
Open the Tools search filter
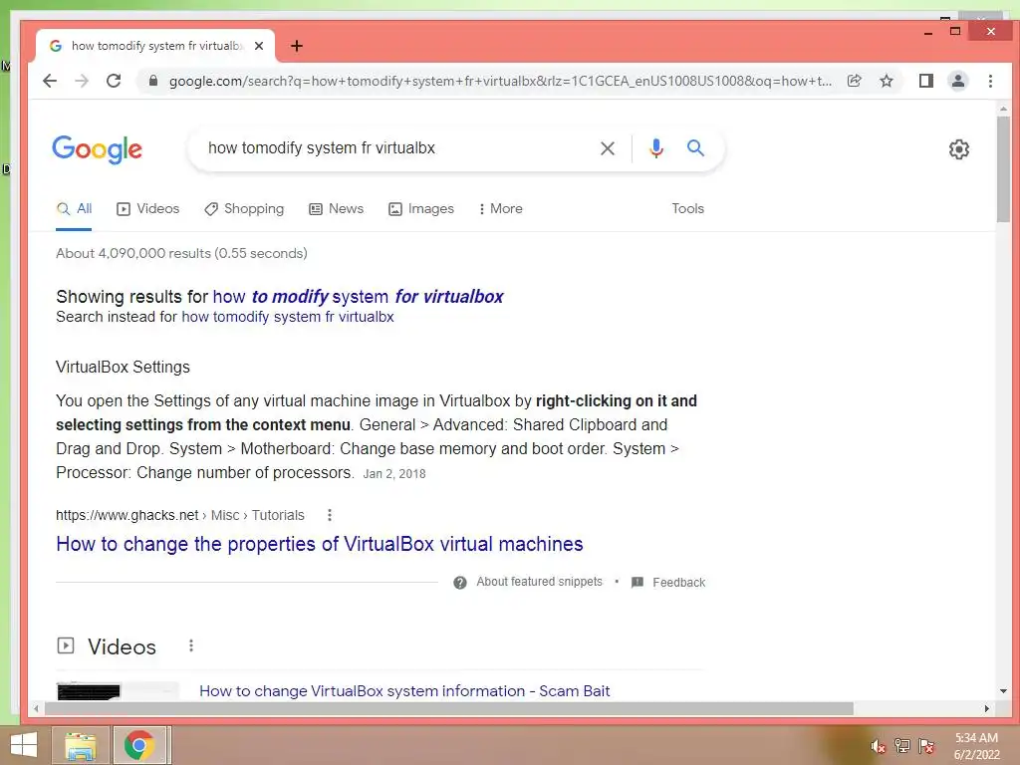click(x=687, y=209)
